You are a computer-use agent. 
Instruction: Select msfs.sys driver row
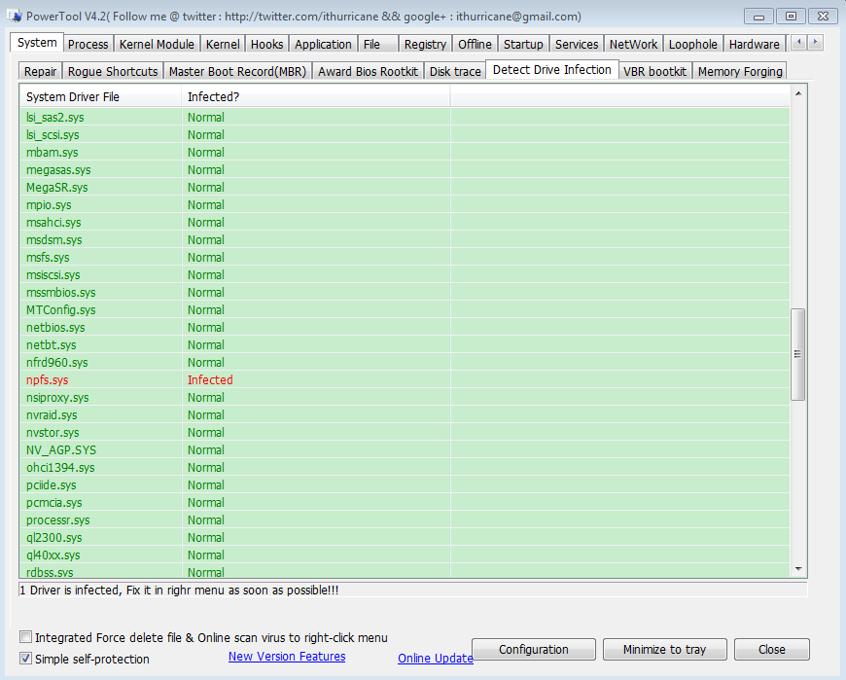click(405, 258)
